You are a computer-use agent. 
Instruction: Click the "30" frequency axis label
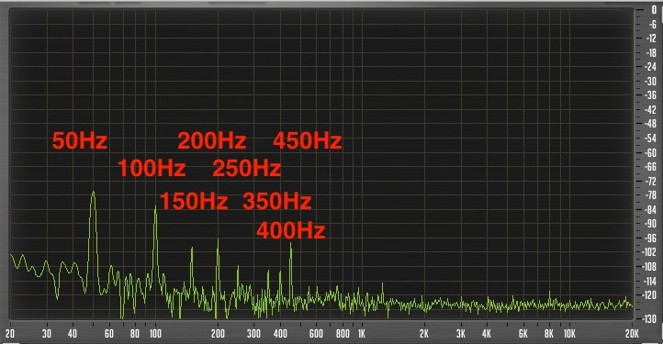click(x=47, y=334)
